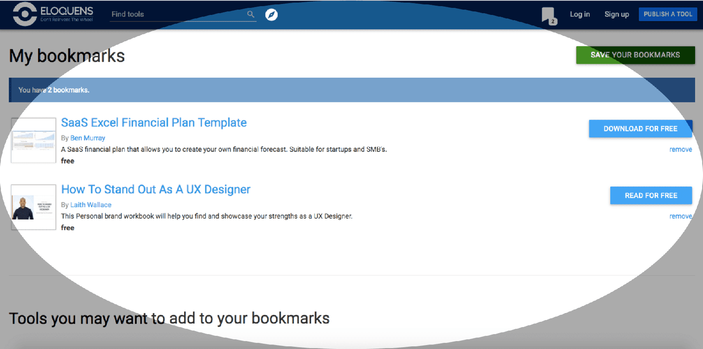Open the Eloquens logo home link
The height and width of the screenshot is (349, 703).
(53, 14)
